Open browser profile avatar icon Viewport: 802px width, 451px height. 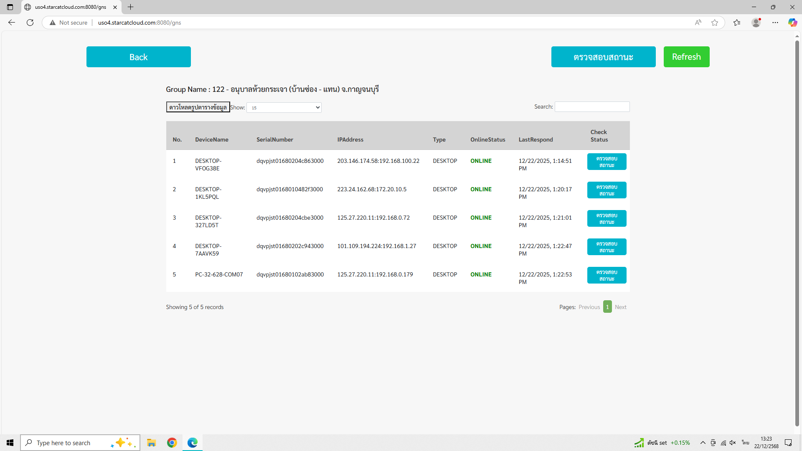coord(756,23)
